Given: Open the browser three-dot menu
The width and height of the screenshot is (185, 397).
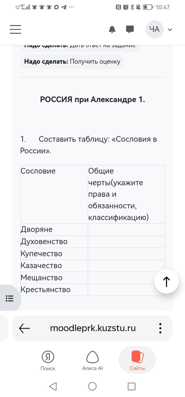Looking at the screenshot, I should (160, 328).
